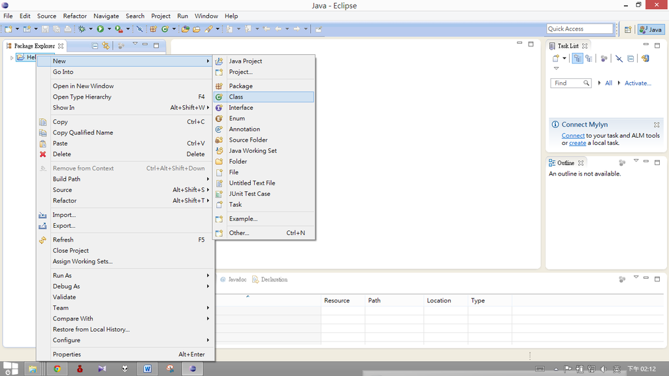The image size is (669, 376).
Task: Open the Task List view menu triangle
Action: (x=557, y=69)
